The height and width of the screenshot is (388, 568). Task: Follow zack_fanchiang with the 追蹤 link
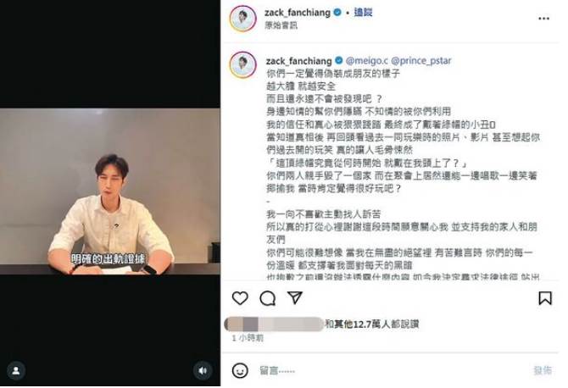point(363,13)
